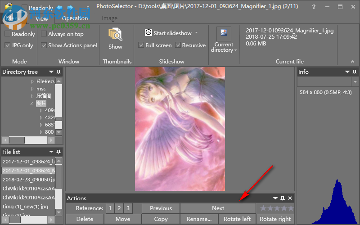Click the Rotate right button

click(275, 219)
